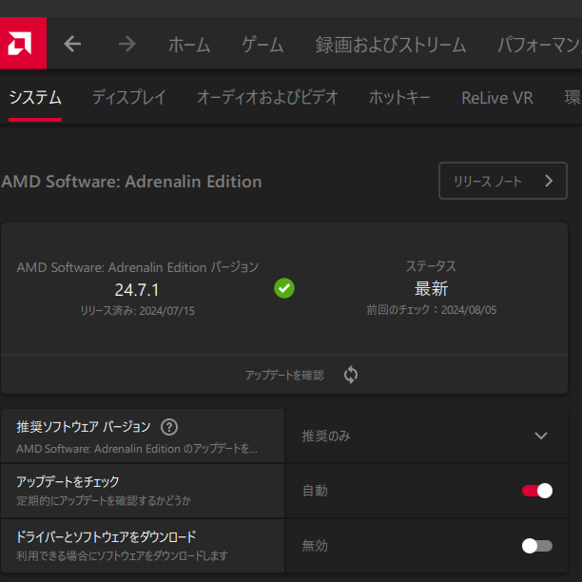The height and width of the screenshot is (582, 582).
Task: Toggle off 自動 update check switch
Action: (x=537, y=491)
